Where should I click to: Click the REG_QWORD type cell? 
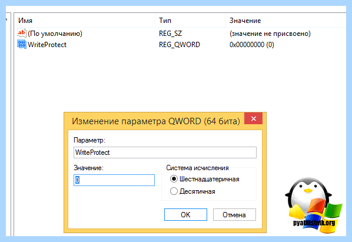tap(180, 45)
